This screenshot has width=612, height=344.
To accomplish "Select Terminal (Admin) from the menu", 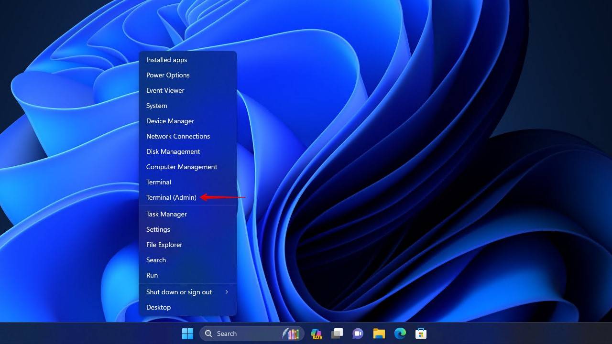I will coord(171,197).
